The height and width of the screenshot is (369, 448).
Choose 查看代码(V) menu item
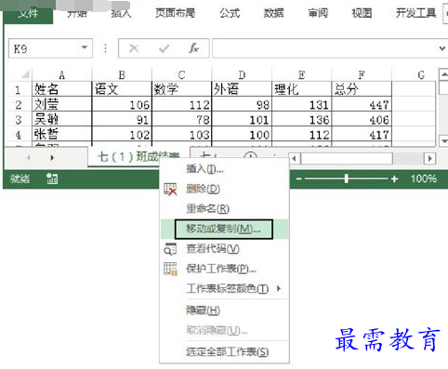point(224,249)
